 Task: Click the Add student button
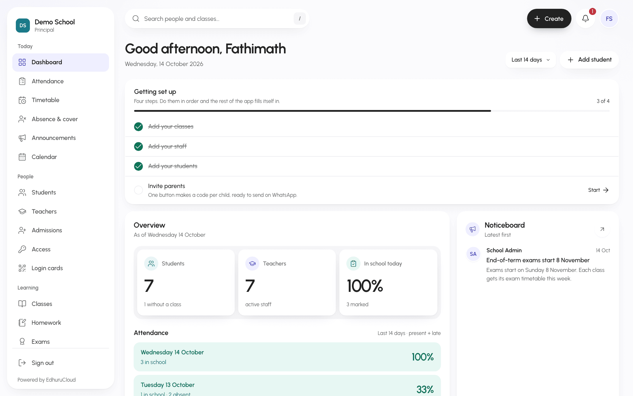click(589, 60)
